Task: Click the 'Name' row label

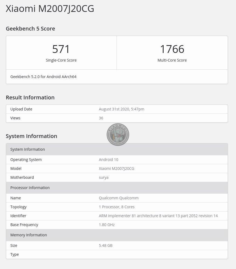Action: pyautogui.click(x=16, y=198)
